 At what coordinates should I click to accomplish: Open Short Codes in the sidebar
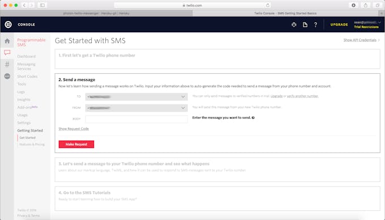[27, 77]
